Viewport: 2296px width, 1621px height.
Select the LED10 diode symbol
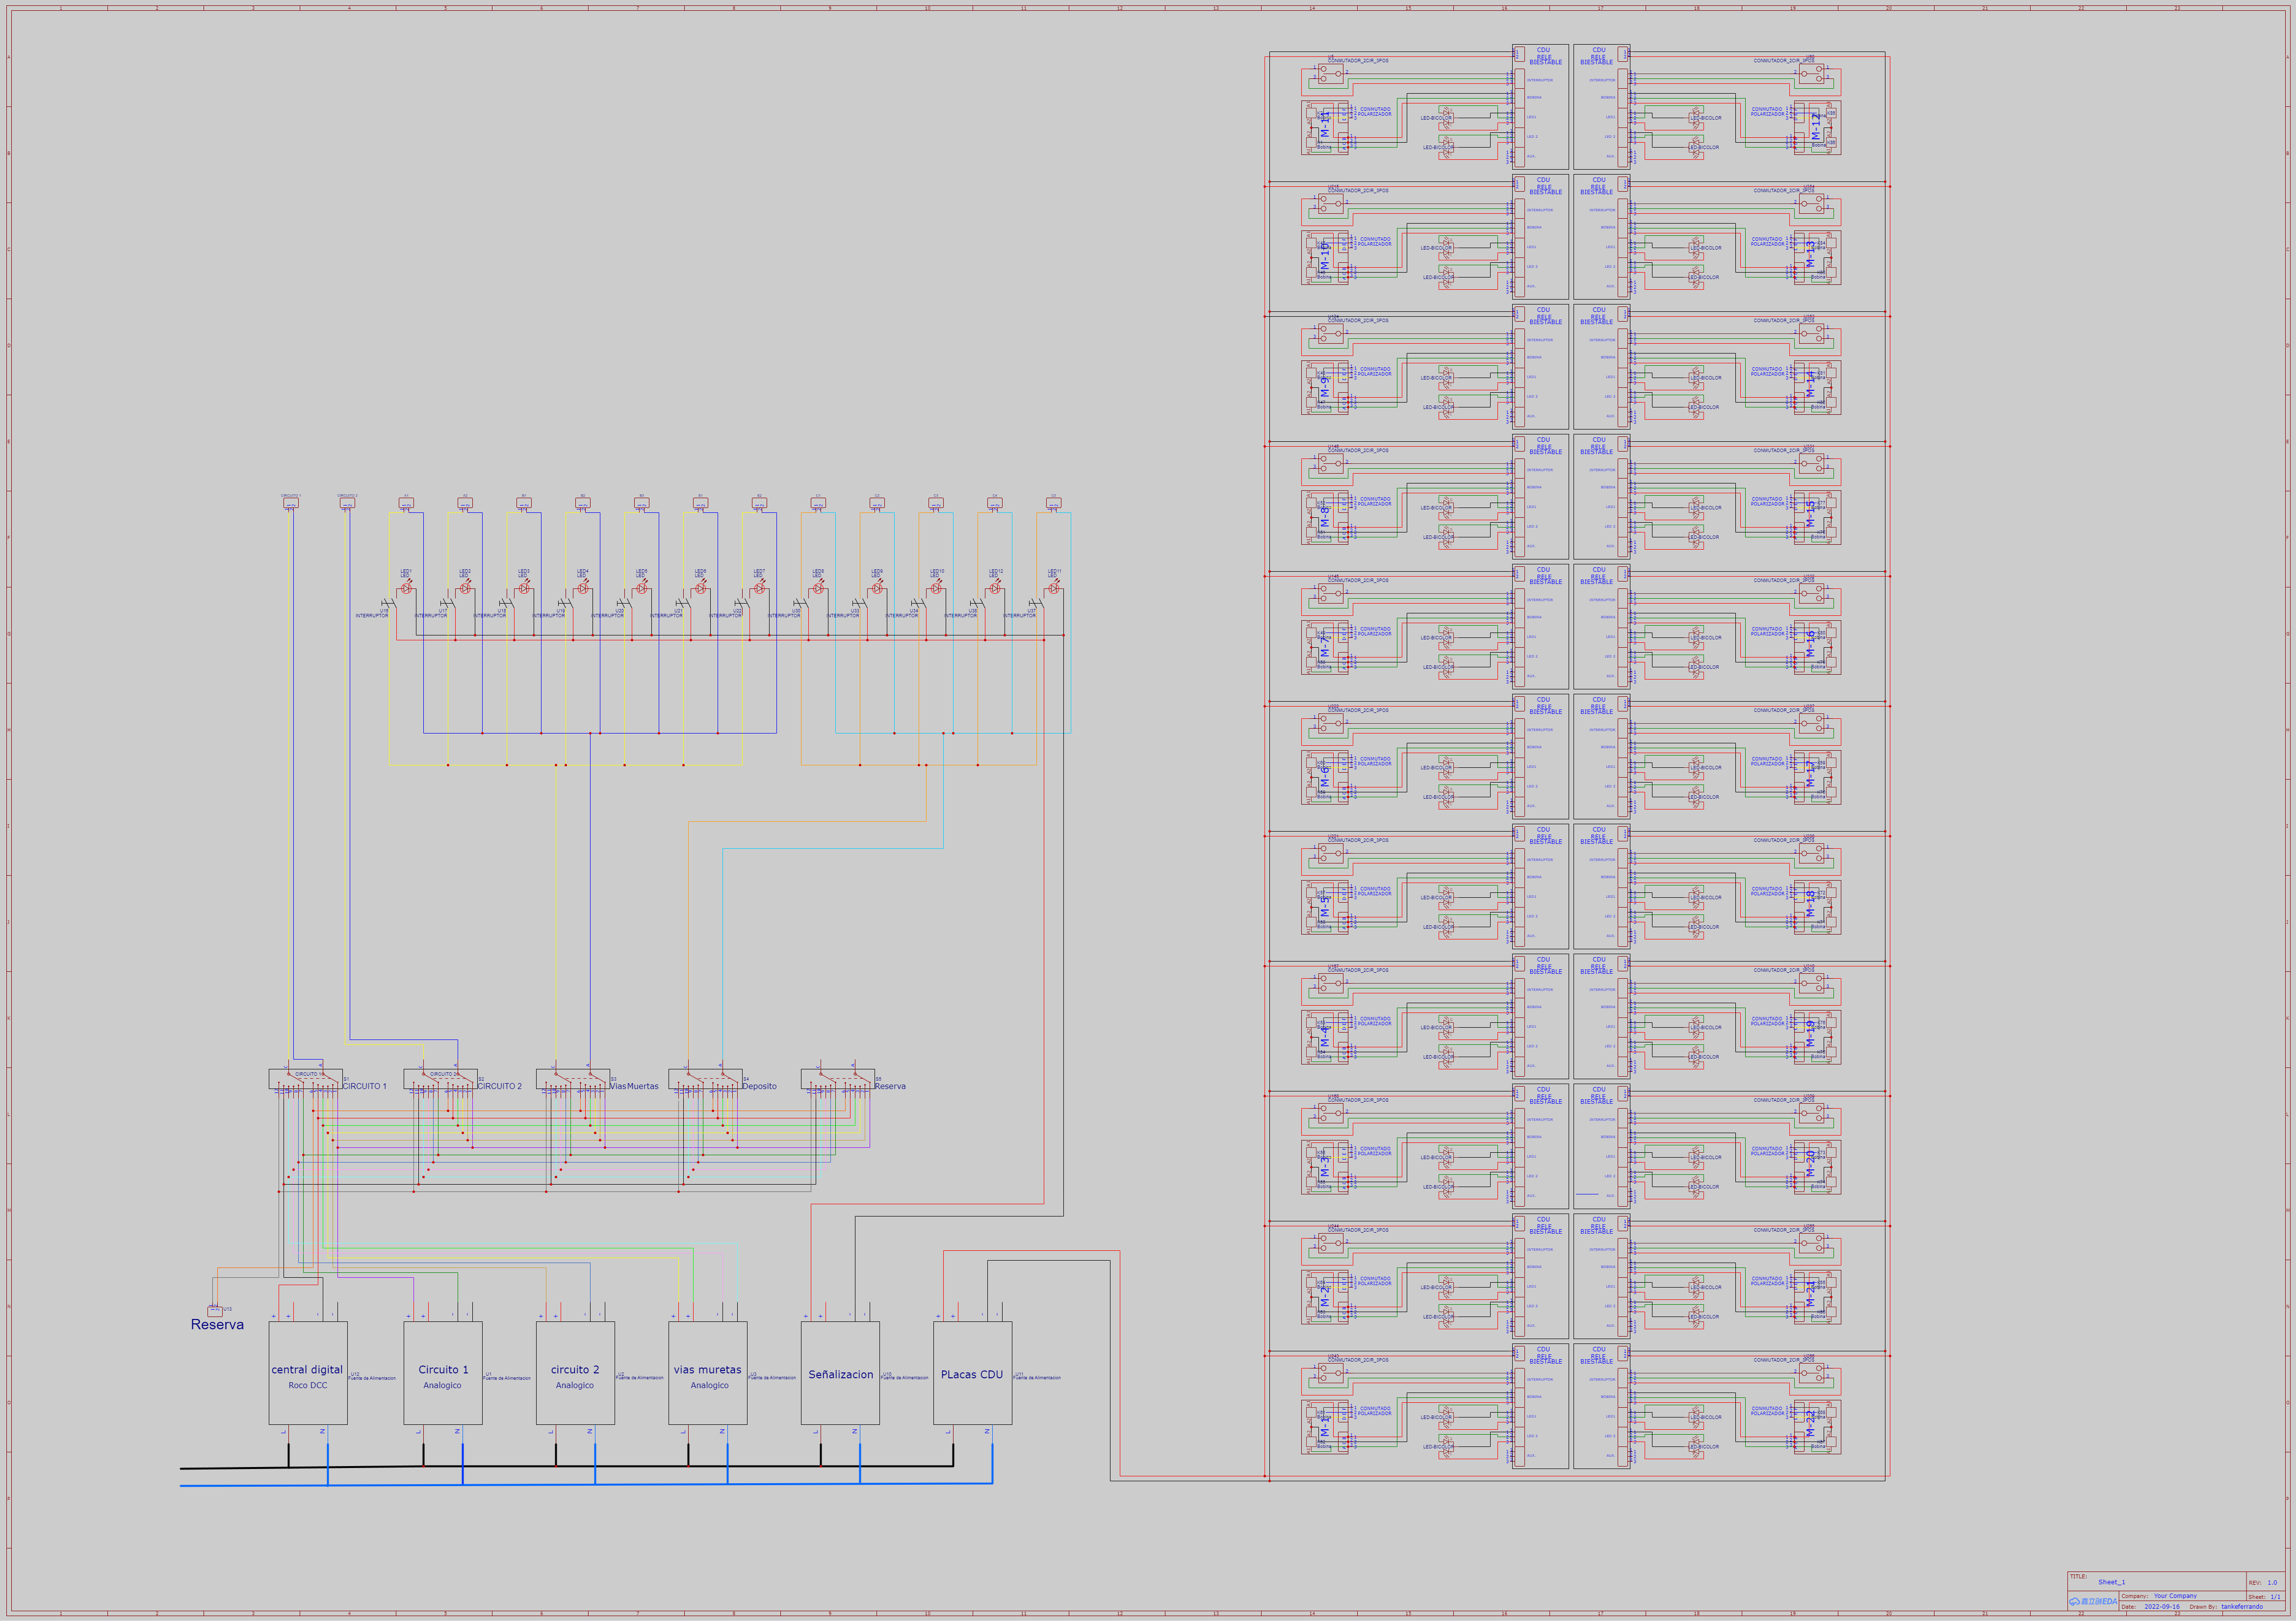click(936, 587)
